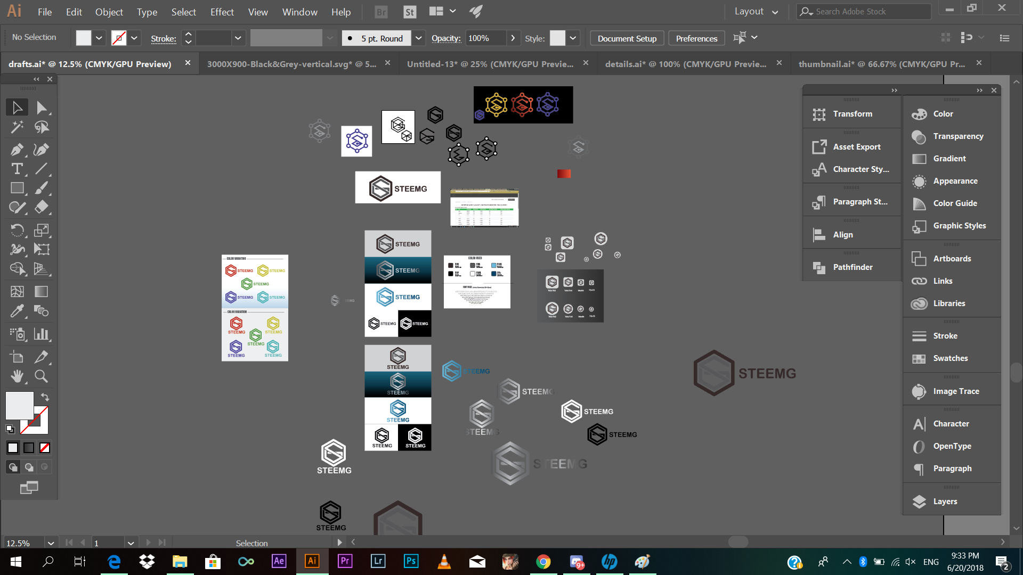Open the Image Trace panel
This screenshot has height=575, width=1023.
tap(952, 391)
